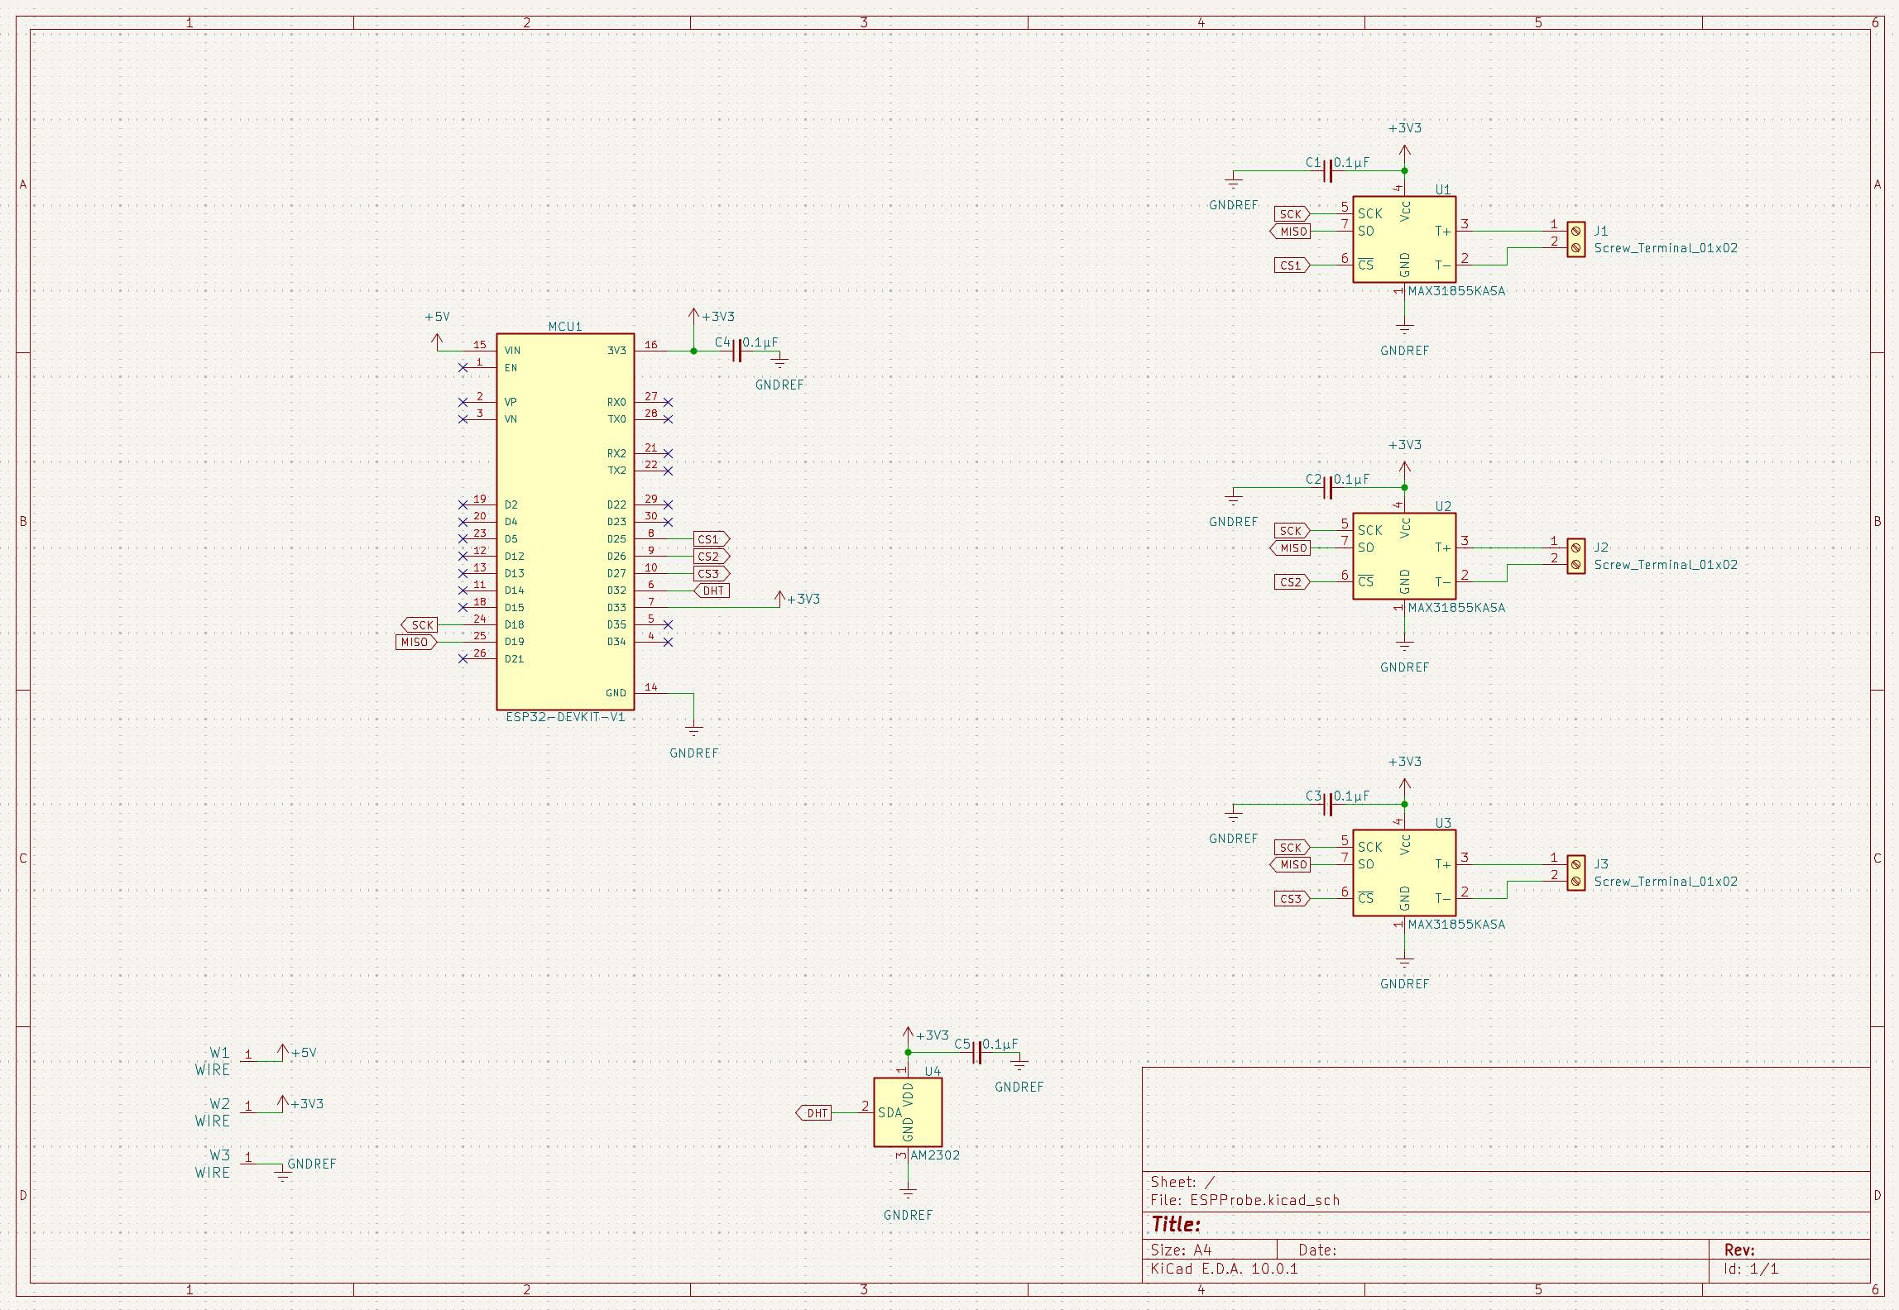Select the +3V3 power symbol on MCU1 D33 wire
Viewport: 1899px width, 1310px height.
coord(779,599)
